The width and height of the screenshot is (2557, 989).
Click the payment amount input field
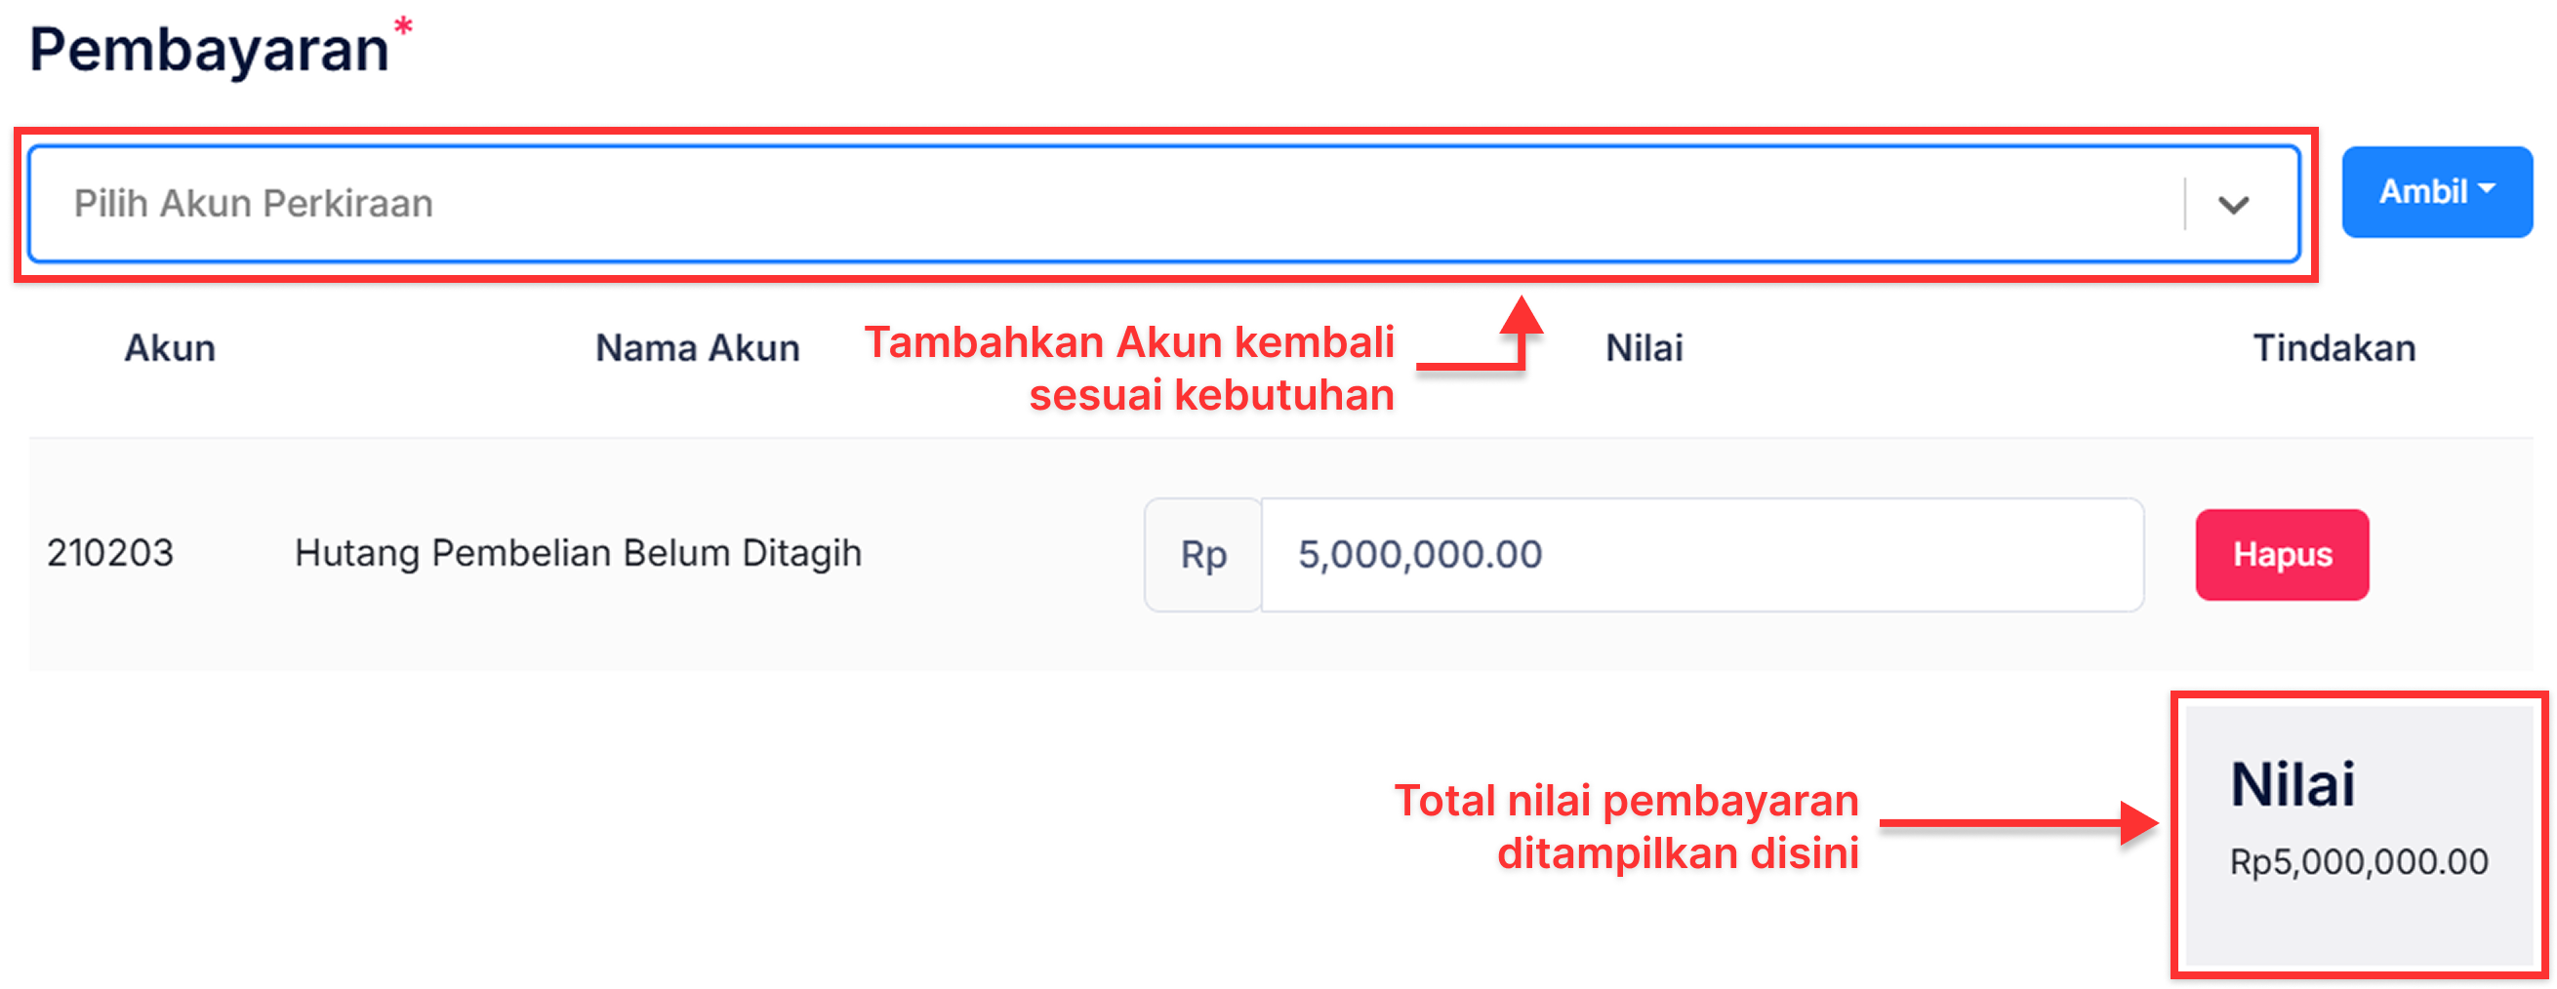(x=1687, y=555)
